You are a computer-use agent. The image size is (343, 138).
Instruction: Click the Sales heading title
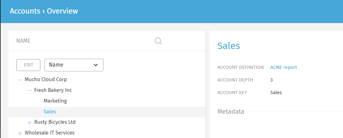pos(228,46)
